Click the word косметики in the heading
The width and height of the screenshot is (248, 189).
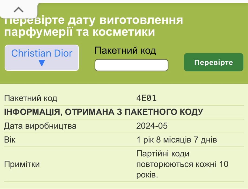pos(124,32)
